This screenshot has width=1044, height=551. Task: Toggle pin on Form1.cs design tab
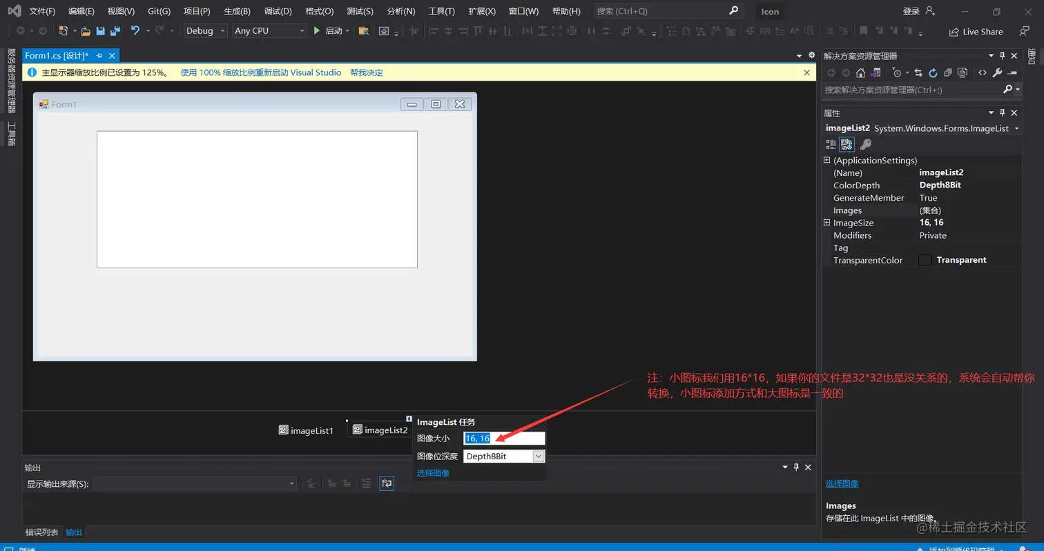99,56
